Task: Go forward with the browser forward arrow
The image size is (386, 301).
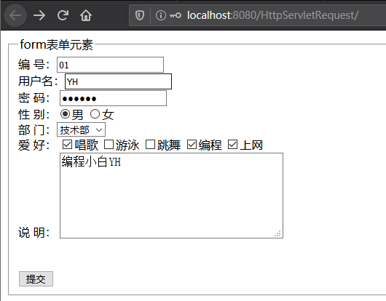Action: click(x=39, y=15)
